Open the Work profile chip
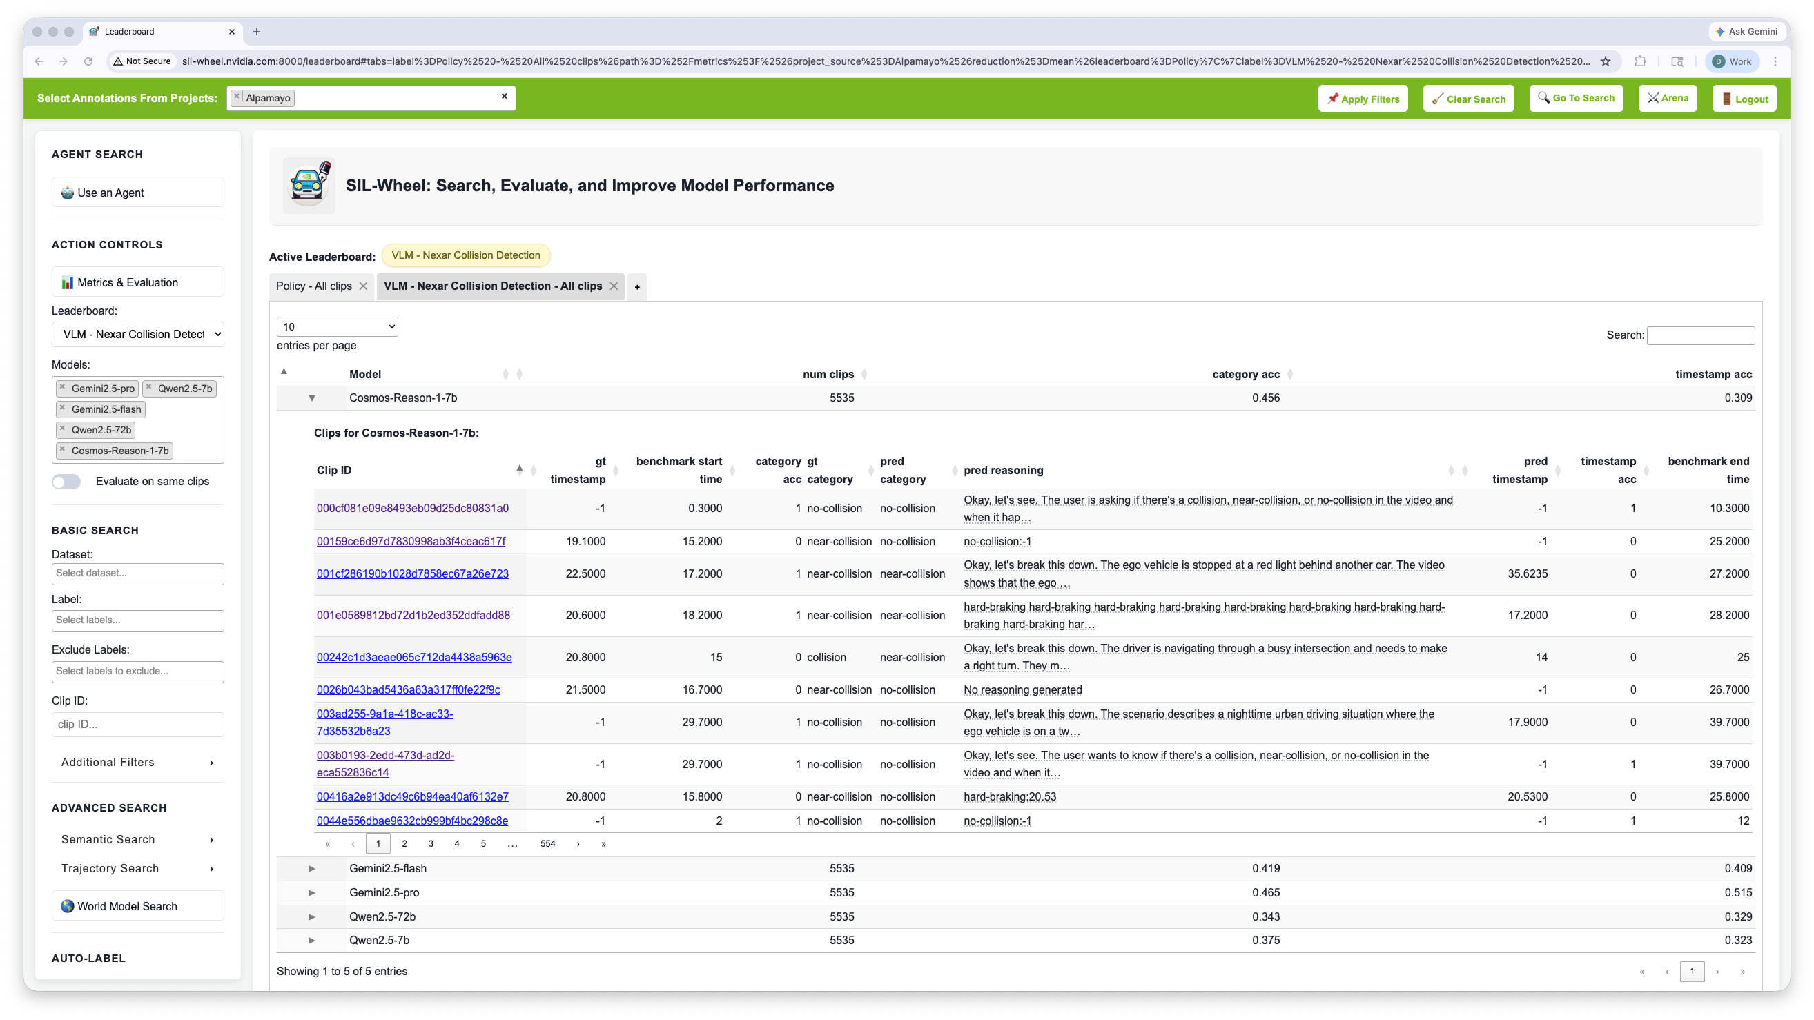1814x1020 pixels. (x=1732, y=61)
